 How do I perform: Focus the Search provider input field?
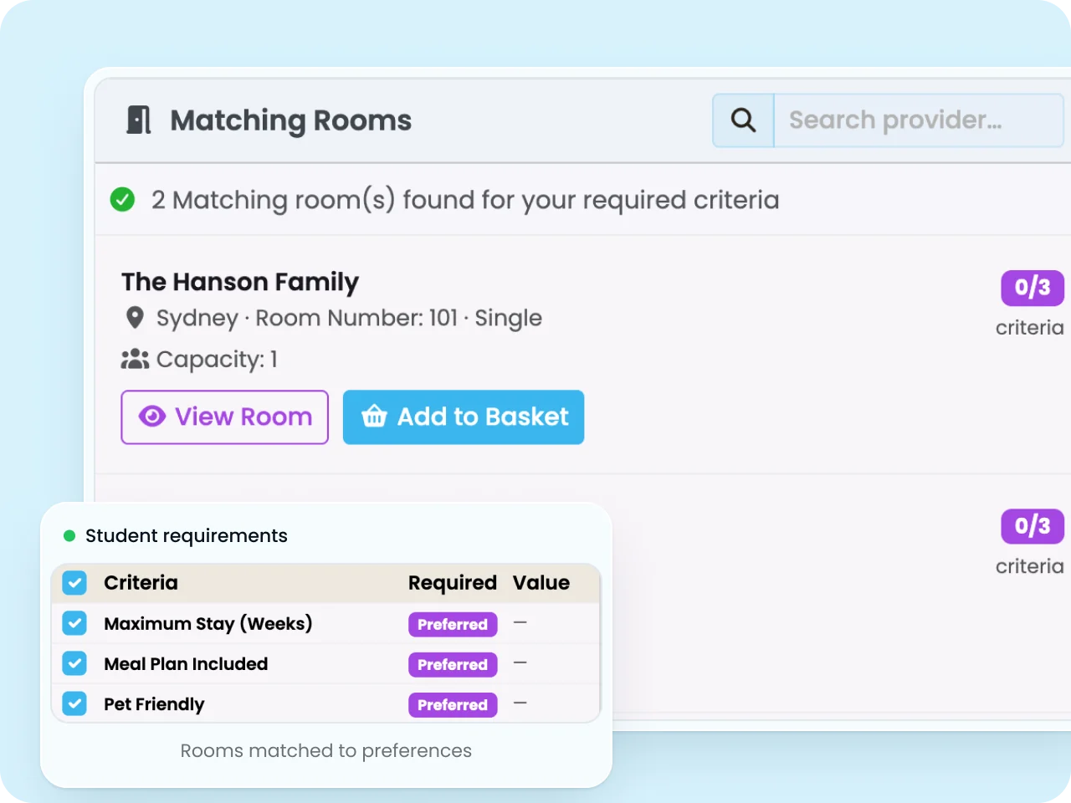pos(918,120)
